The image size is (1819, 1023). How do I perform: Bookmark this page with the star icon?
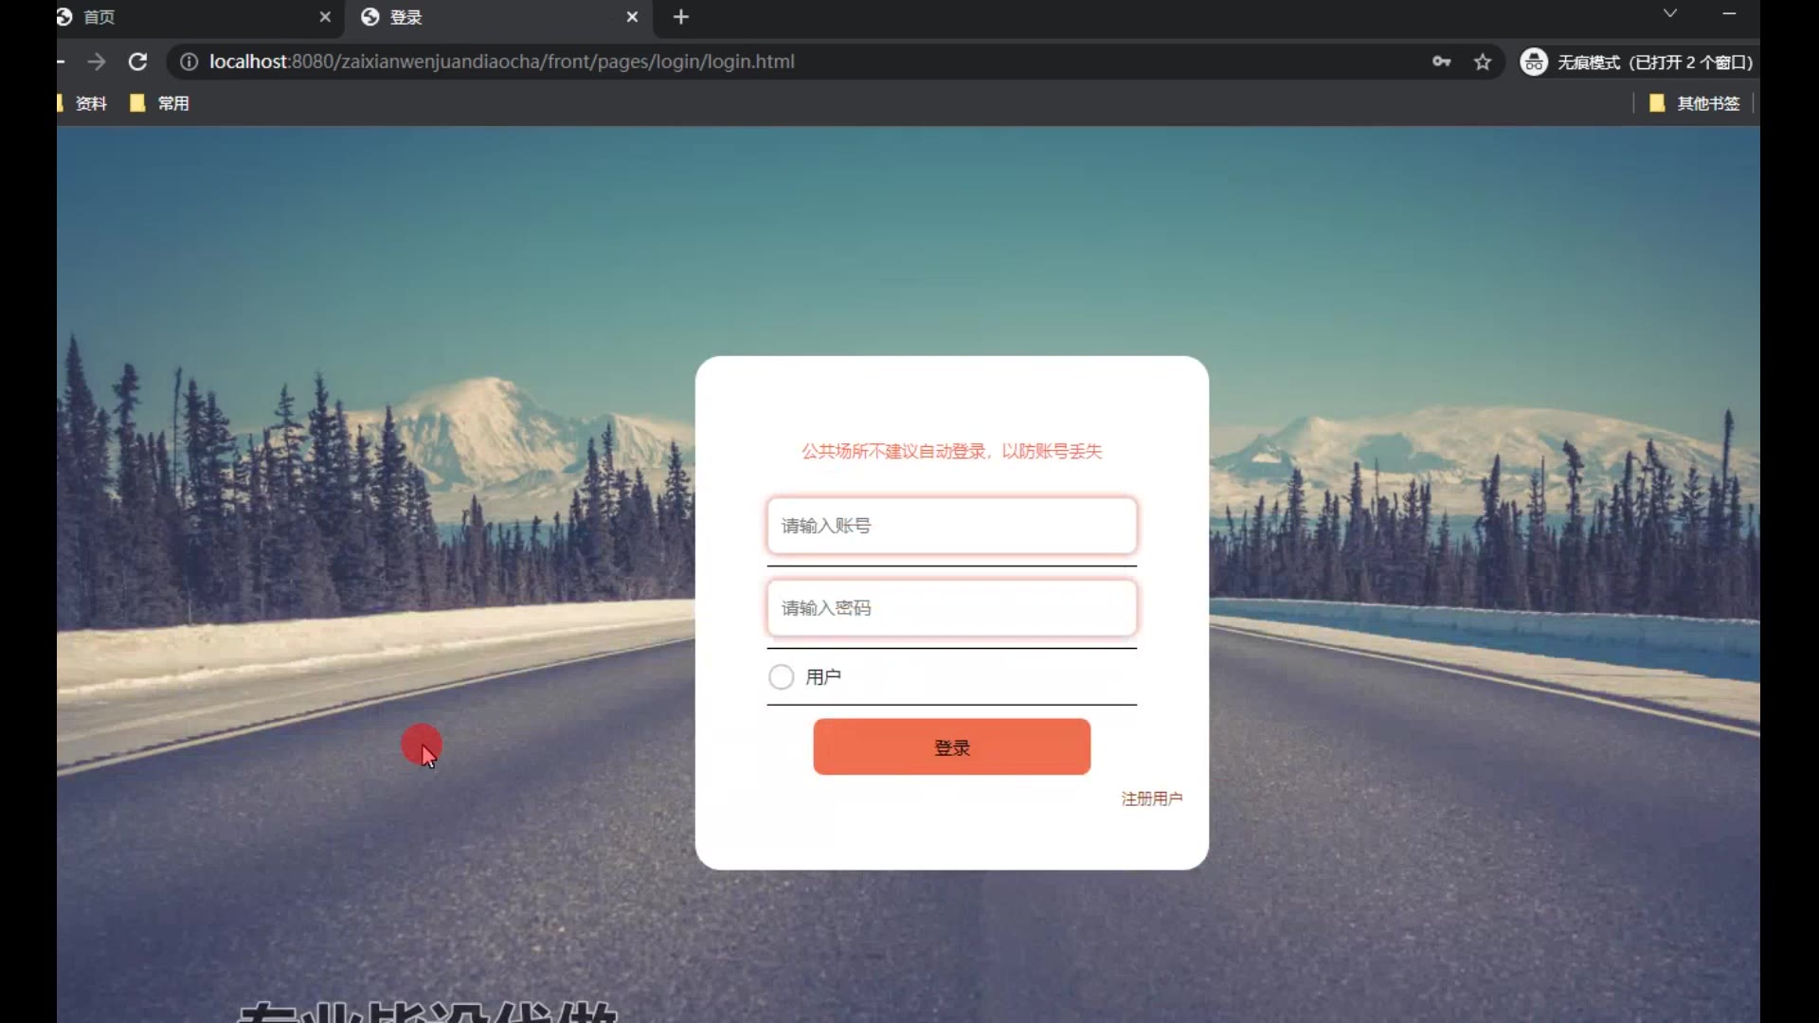[x=1483, y=62]
